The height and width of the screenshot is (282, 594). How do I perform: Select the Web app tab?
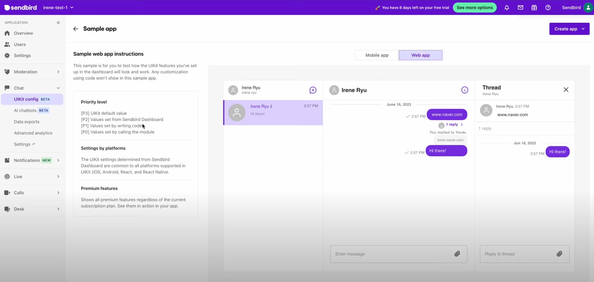click(x=420, y=55)
